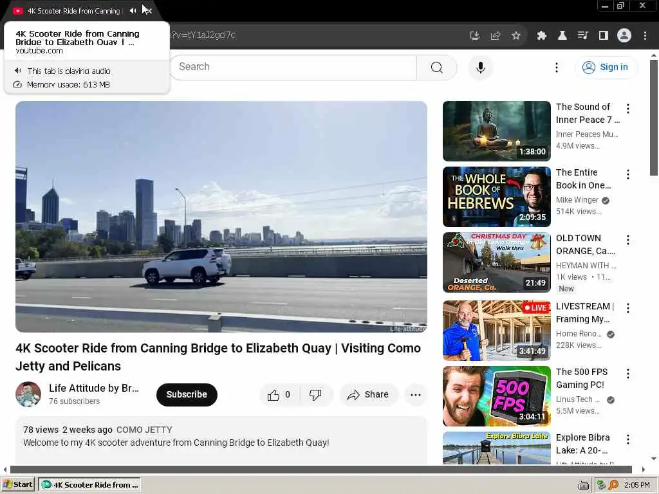Screen dimensions: 659x494
Task: Click the video title heading text
Action: point(218,356)
